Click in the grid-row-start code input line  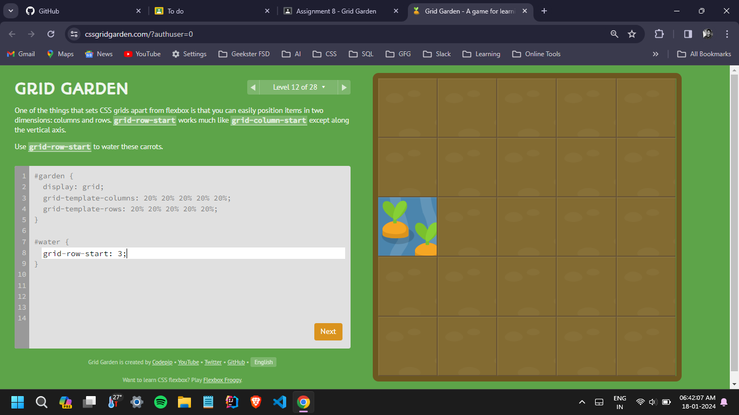pyautogui.click(x=193, y=253)
